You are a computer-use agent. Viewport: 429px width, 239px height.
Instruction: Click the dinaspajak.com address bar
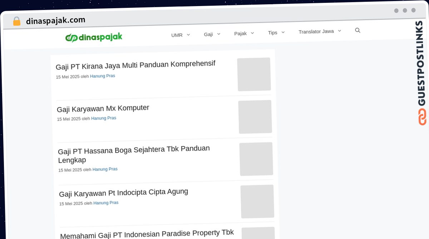(x=56, y=20)
